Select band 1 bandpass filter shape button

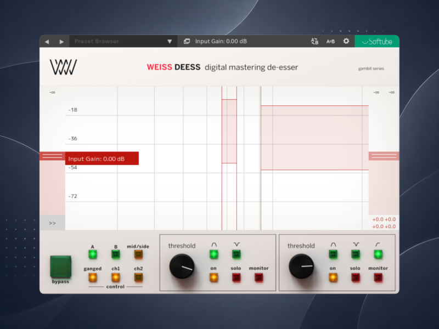pos(213,254)
